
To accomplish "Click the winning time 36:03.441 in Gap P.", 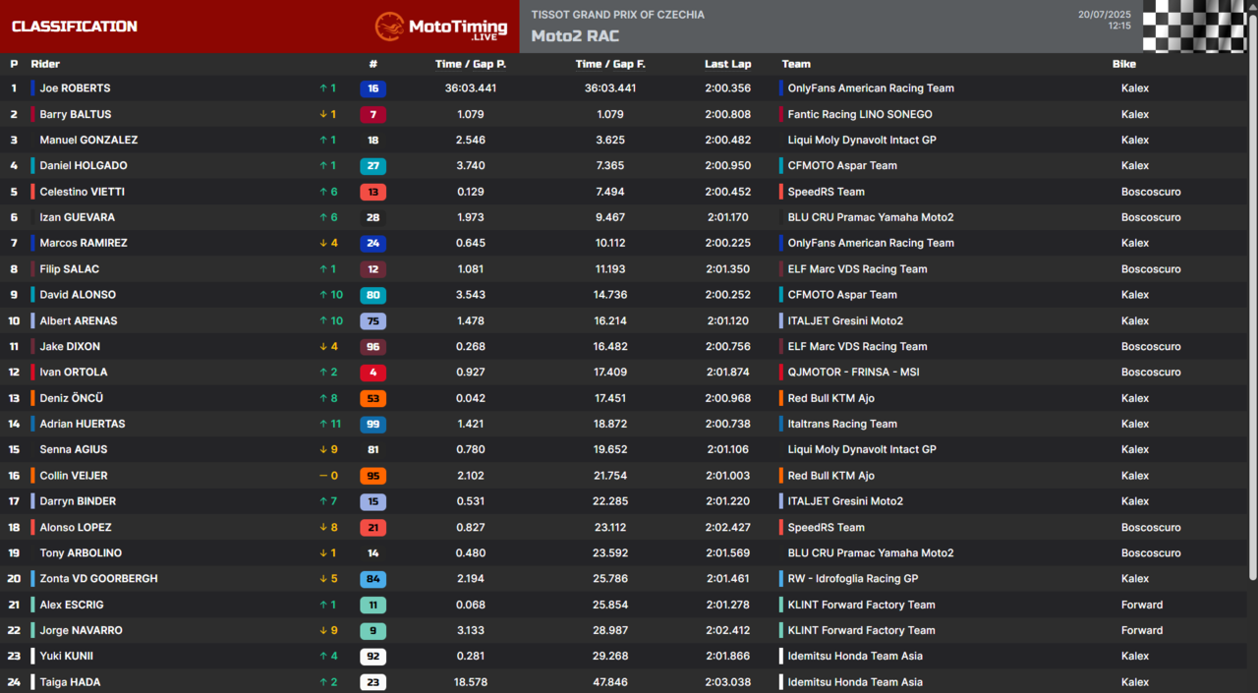I will pyautogui.click(x=471, y=88).
